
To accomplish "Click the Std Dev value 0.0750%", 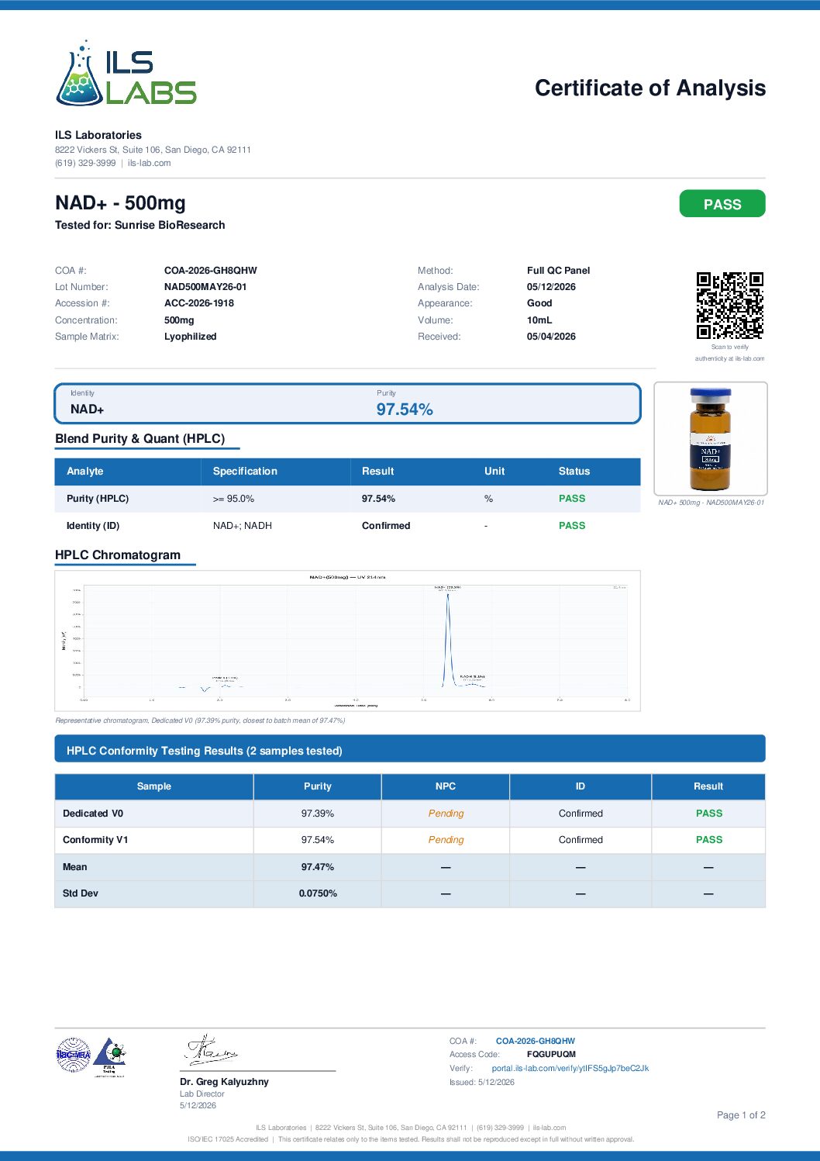I will tap(318, 893).
